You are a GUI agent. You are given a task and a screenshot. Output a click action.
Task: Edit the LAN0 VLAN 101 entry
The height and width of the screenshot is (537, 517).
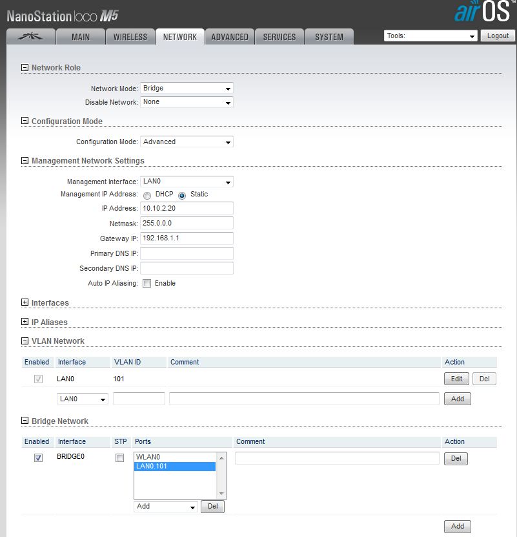tap(456, 379)
